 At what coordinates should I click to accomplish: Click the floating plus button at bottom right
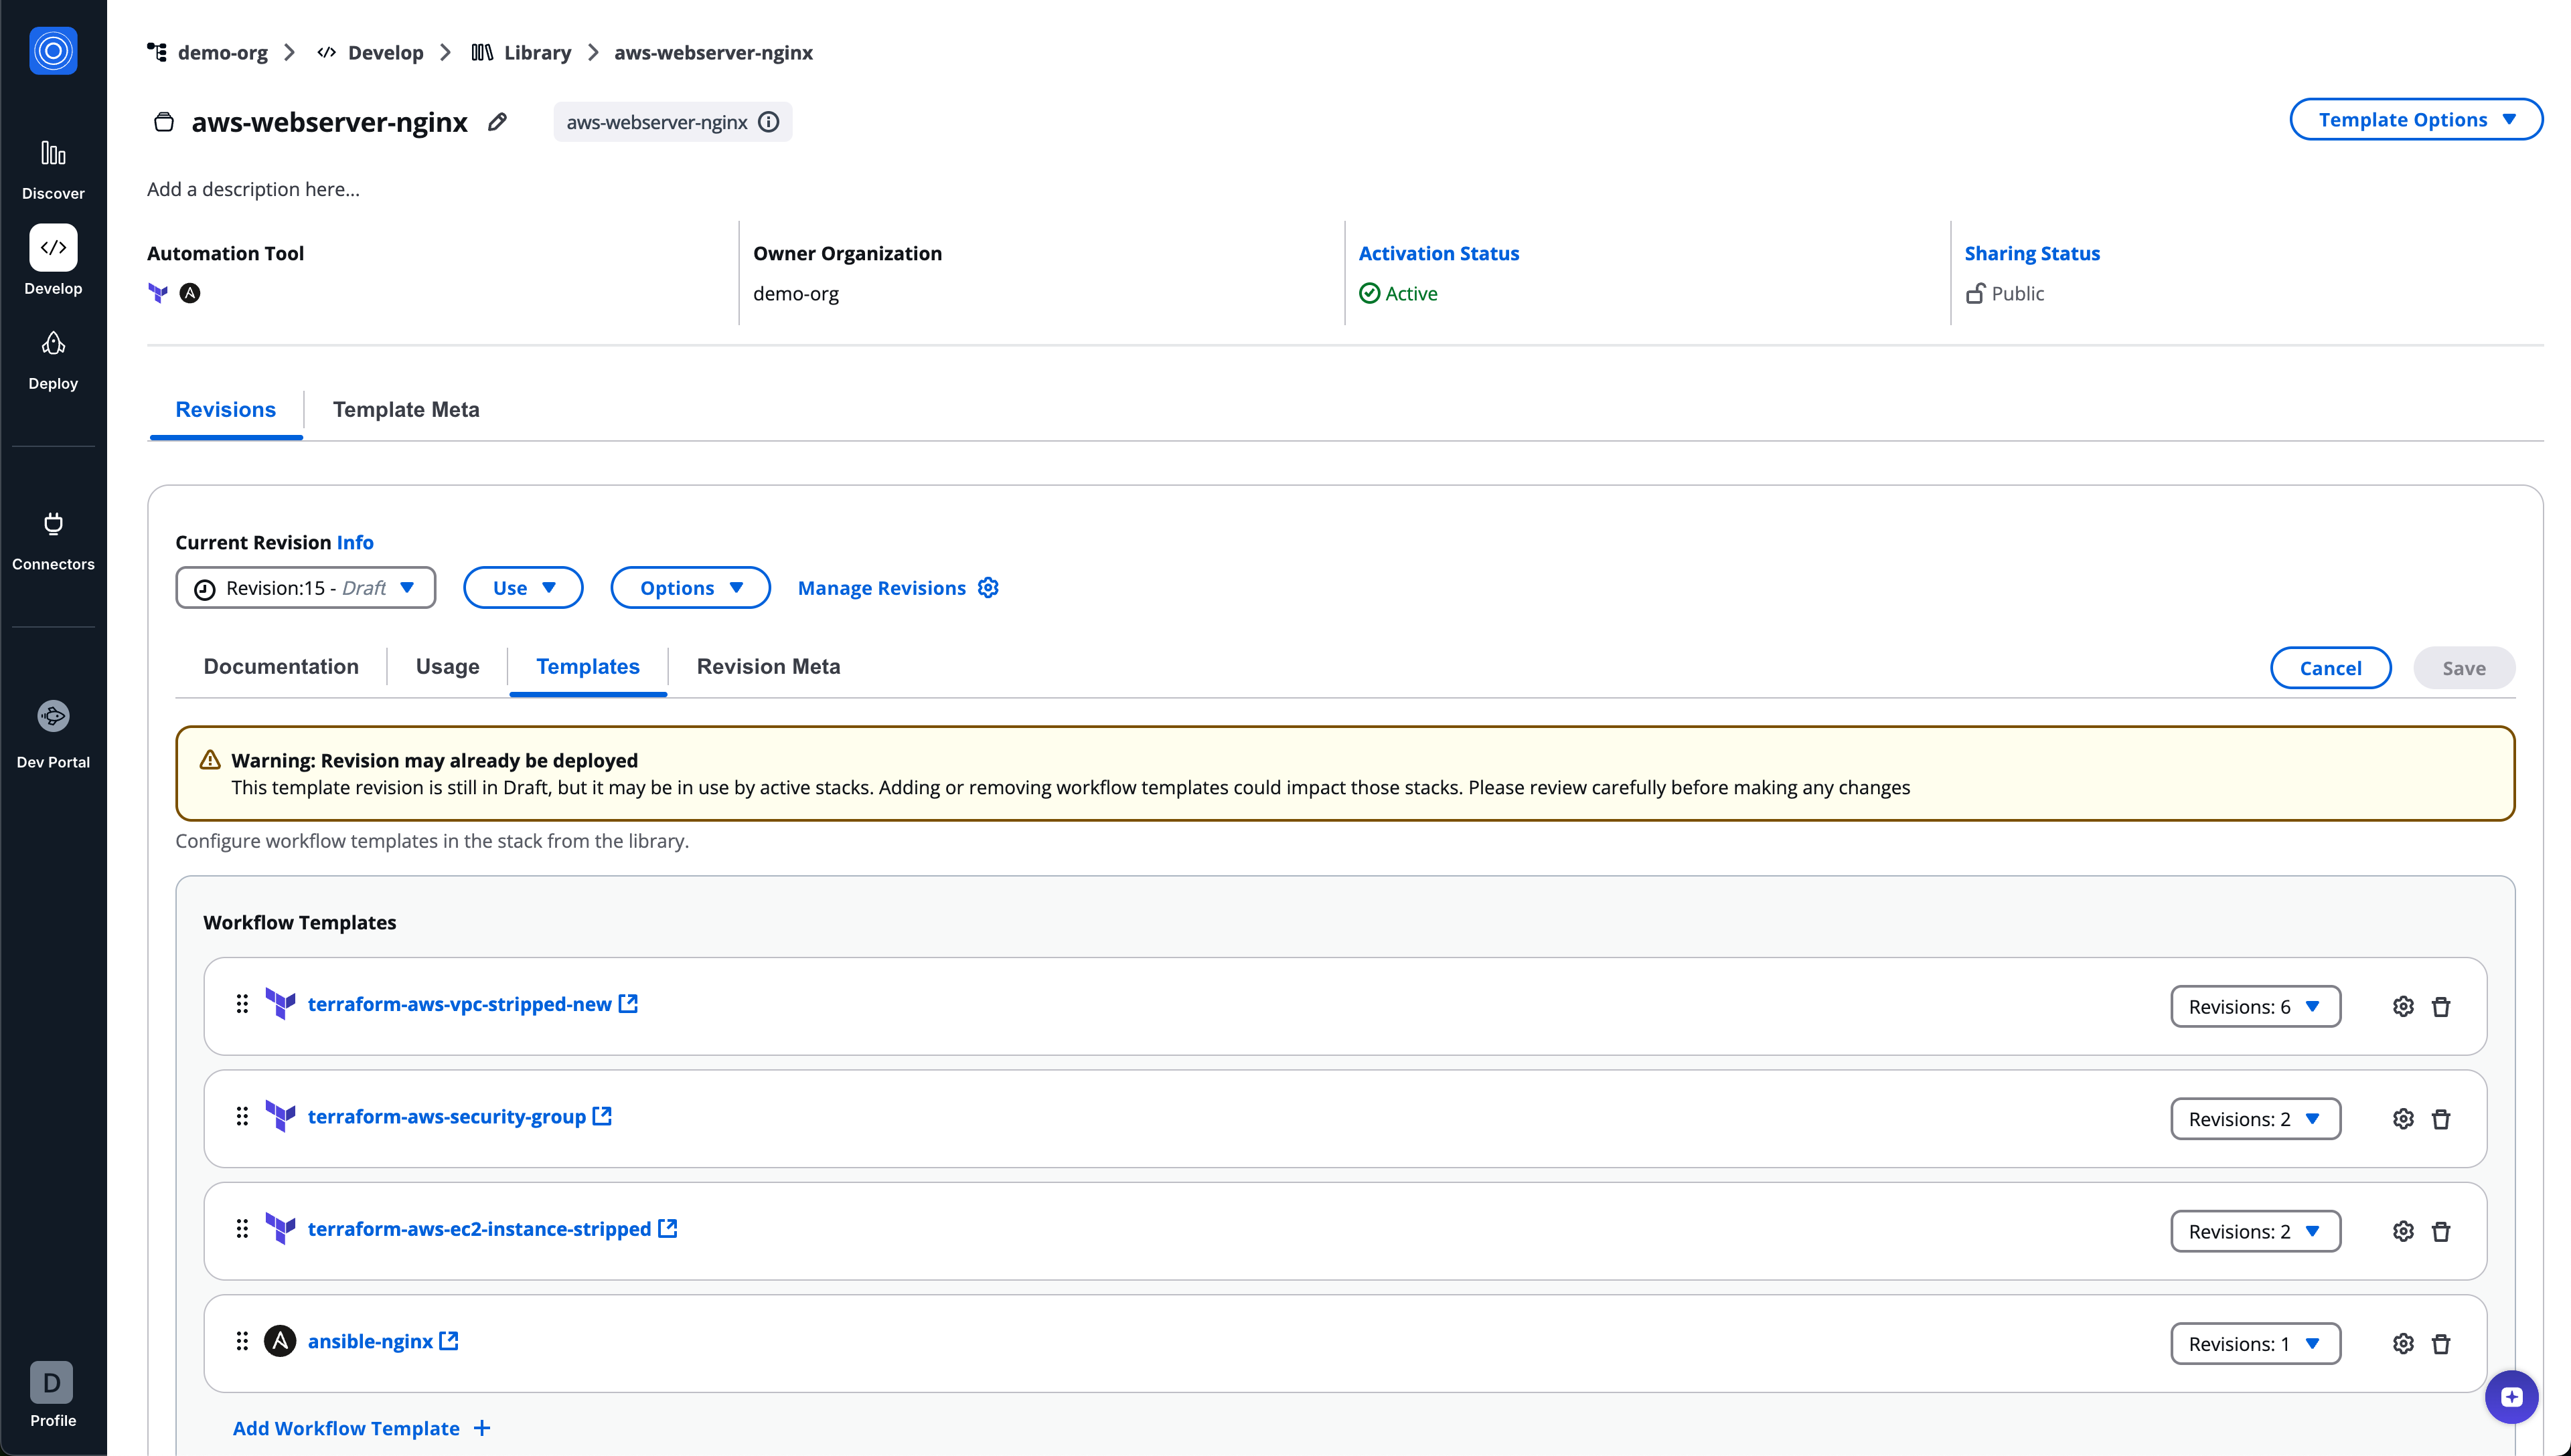tap(2511, 1397)
